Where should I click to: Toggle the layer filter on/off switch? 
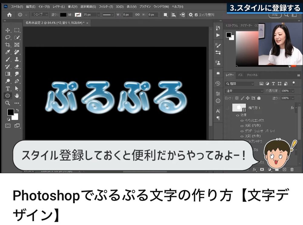pos(294,83)
